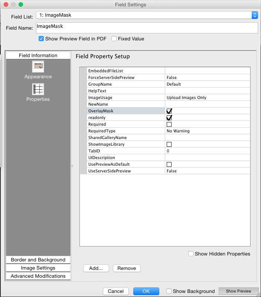This screenshot has width=261, height=297.
Task: Open the Advanced Modifications section
Action: coord(38,276)
